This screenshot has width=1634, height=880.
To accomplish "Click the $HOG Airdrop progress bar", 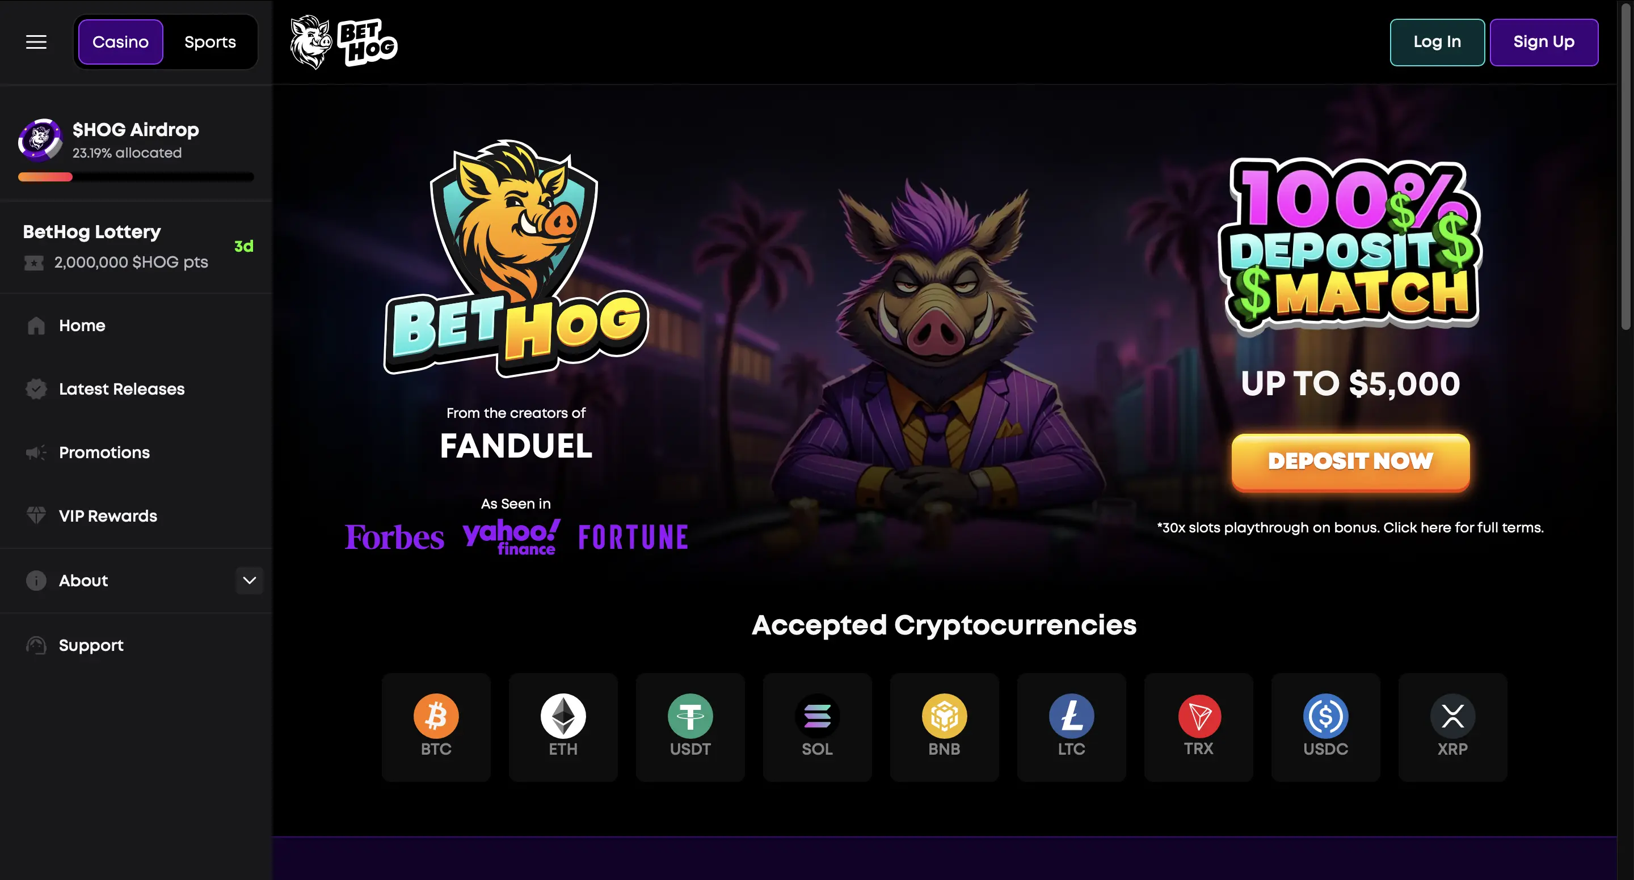I will click(136, 177).
